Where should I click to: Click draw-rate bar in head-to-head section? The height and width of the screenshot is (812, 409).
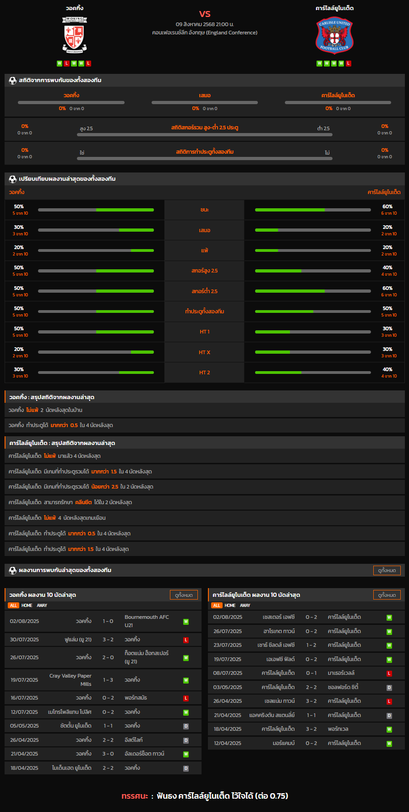tap(205, 103)
